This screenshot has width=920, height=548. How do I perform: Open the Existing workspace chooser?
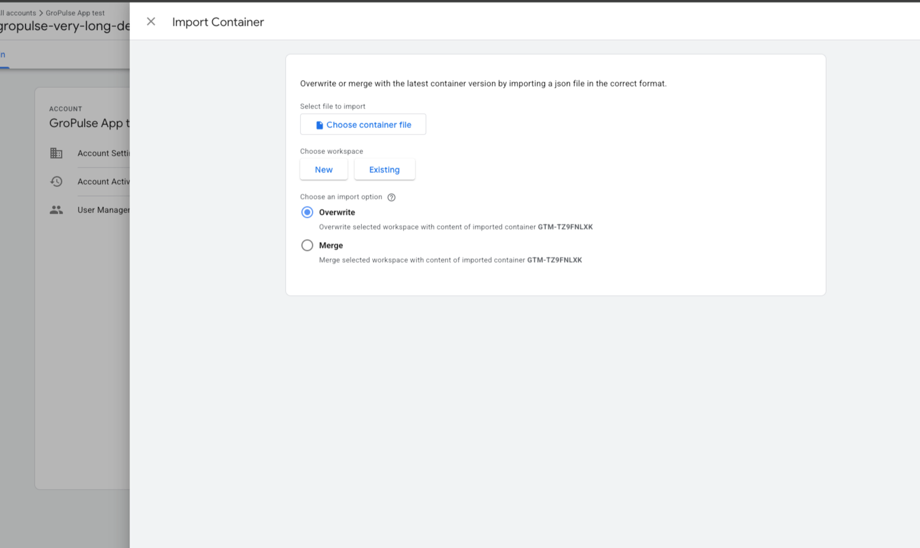coord(384,169)
